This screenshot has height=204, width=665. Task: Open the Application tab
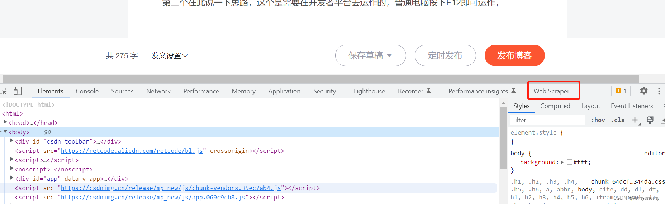[x=284, y=91]
